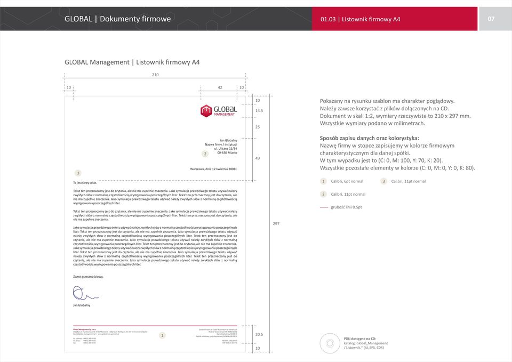Click the label grubość linii 0.5pt
This screenshot has height=362, width=512.
click(347, 207)
